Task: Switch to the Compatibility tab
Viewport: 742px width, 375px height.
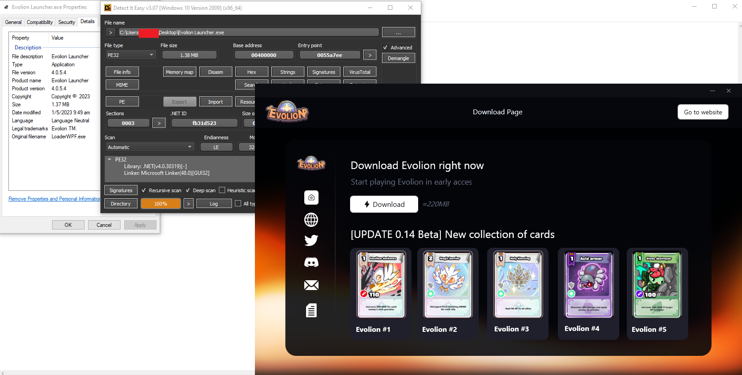Action: (40, 22)
